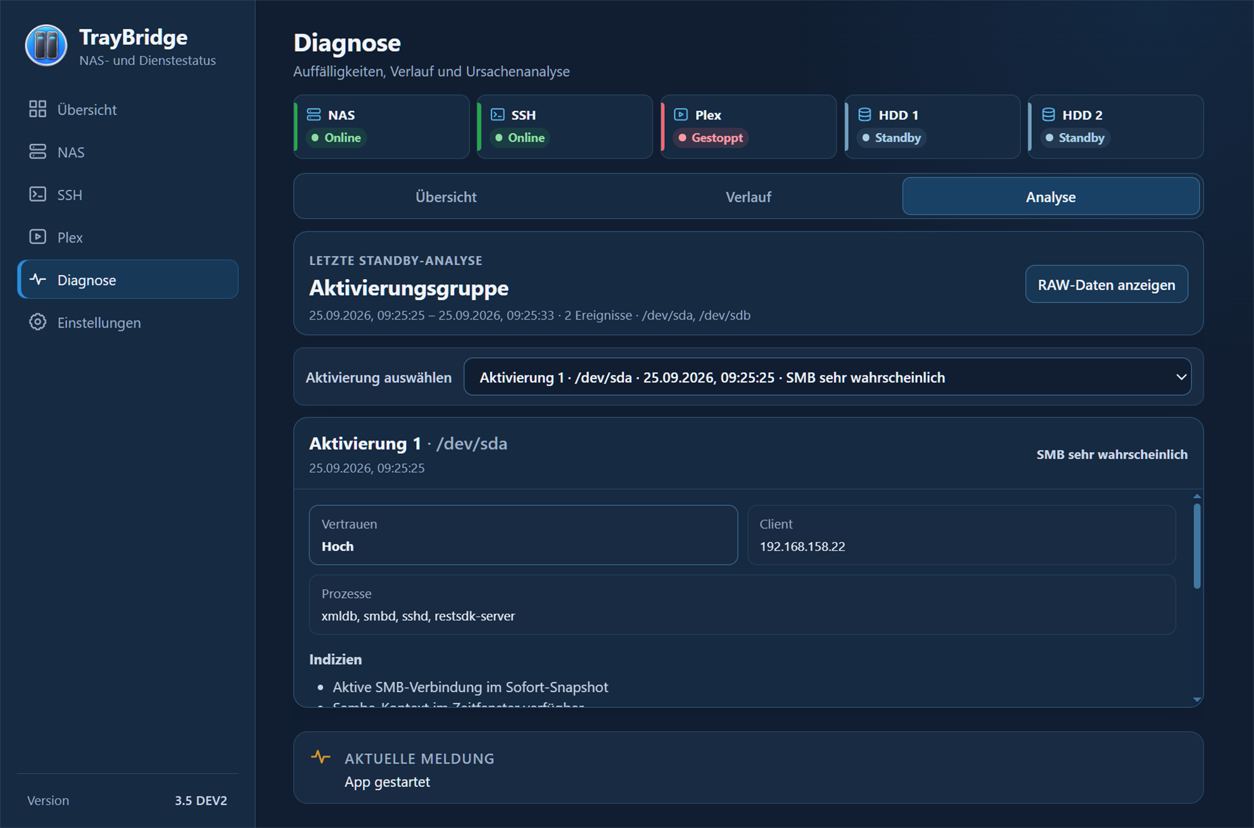Viewport: 1254px width, 828px height.
Task: Click the details panel scrollbar thumb
Action: click(1197, 546)
